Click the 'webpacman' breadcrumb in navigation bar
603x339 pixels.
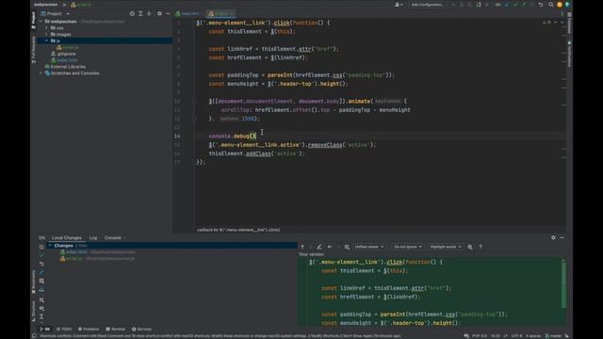(x=45, y=5)
